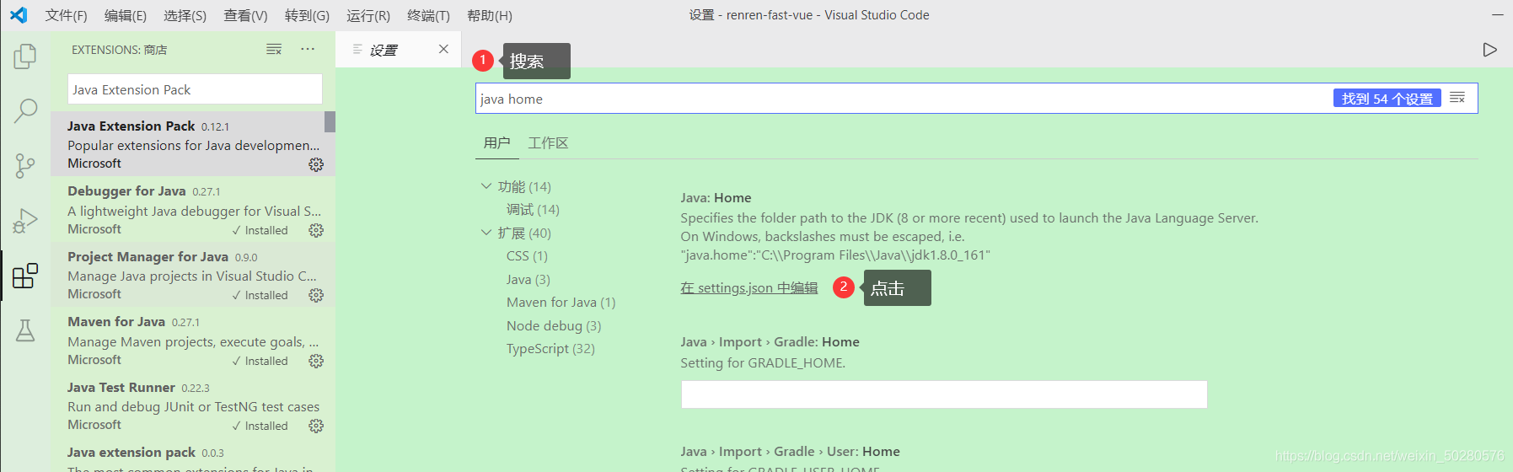This screenshot has width=1513, height=472.
Task: Open the 终端(T) menu
Action: coord(428,15)
